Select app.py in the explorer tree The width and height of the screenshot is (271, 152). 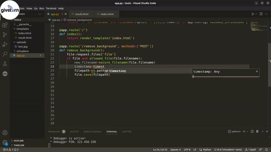tap(27, 55)
